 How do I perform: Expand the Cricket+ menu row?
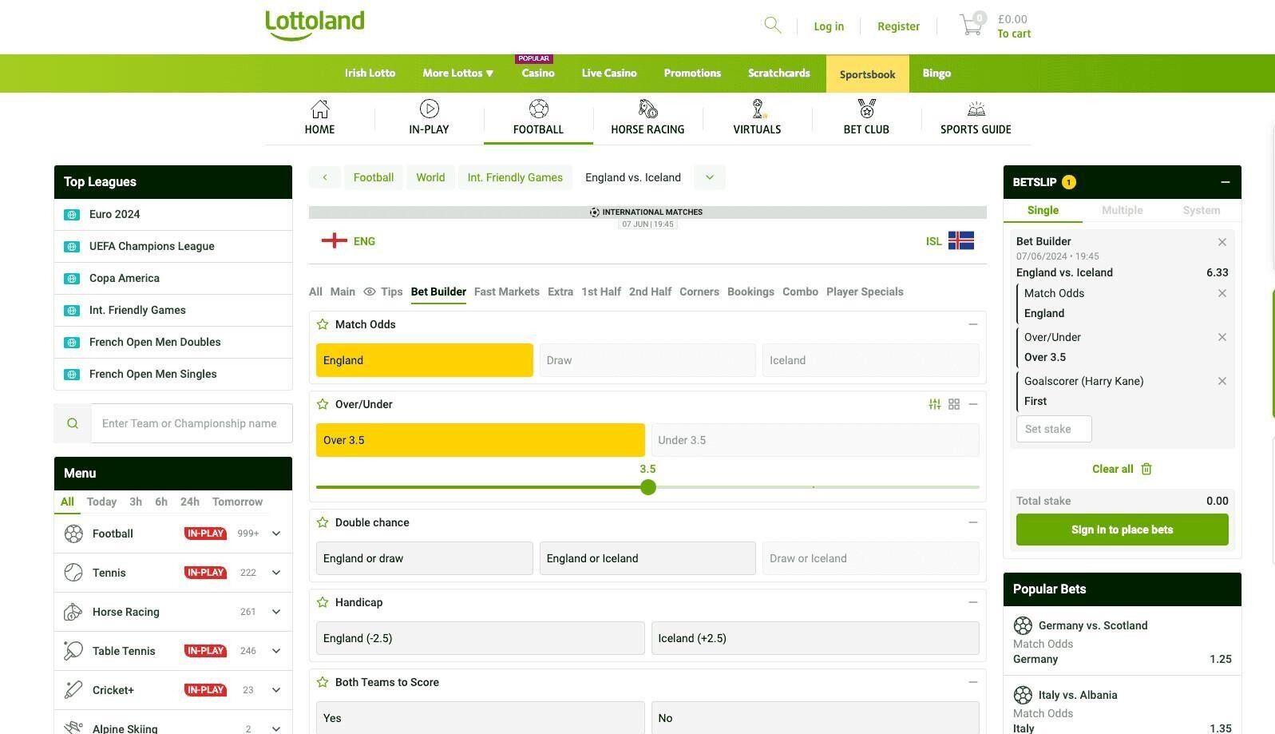[x=276, y=690]
